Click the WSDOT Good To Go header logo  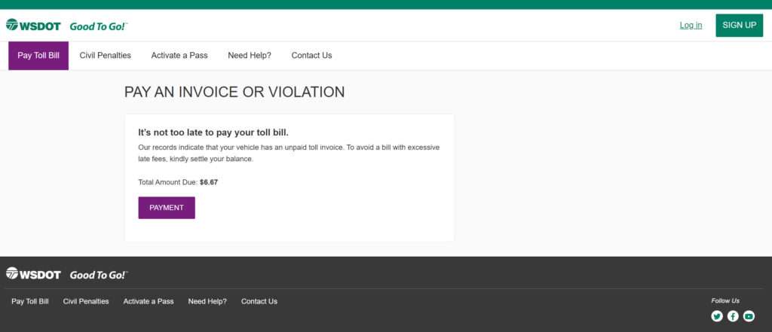tap(66, 26)
